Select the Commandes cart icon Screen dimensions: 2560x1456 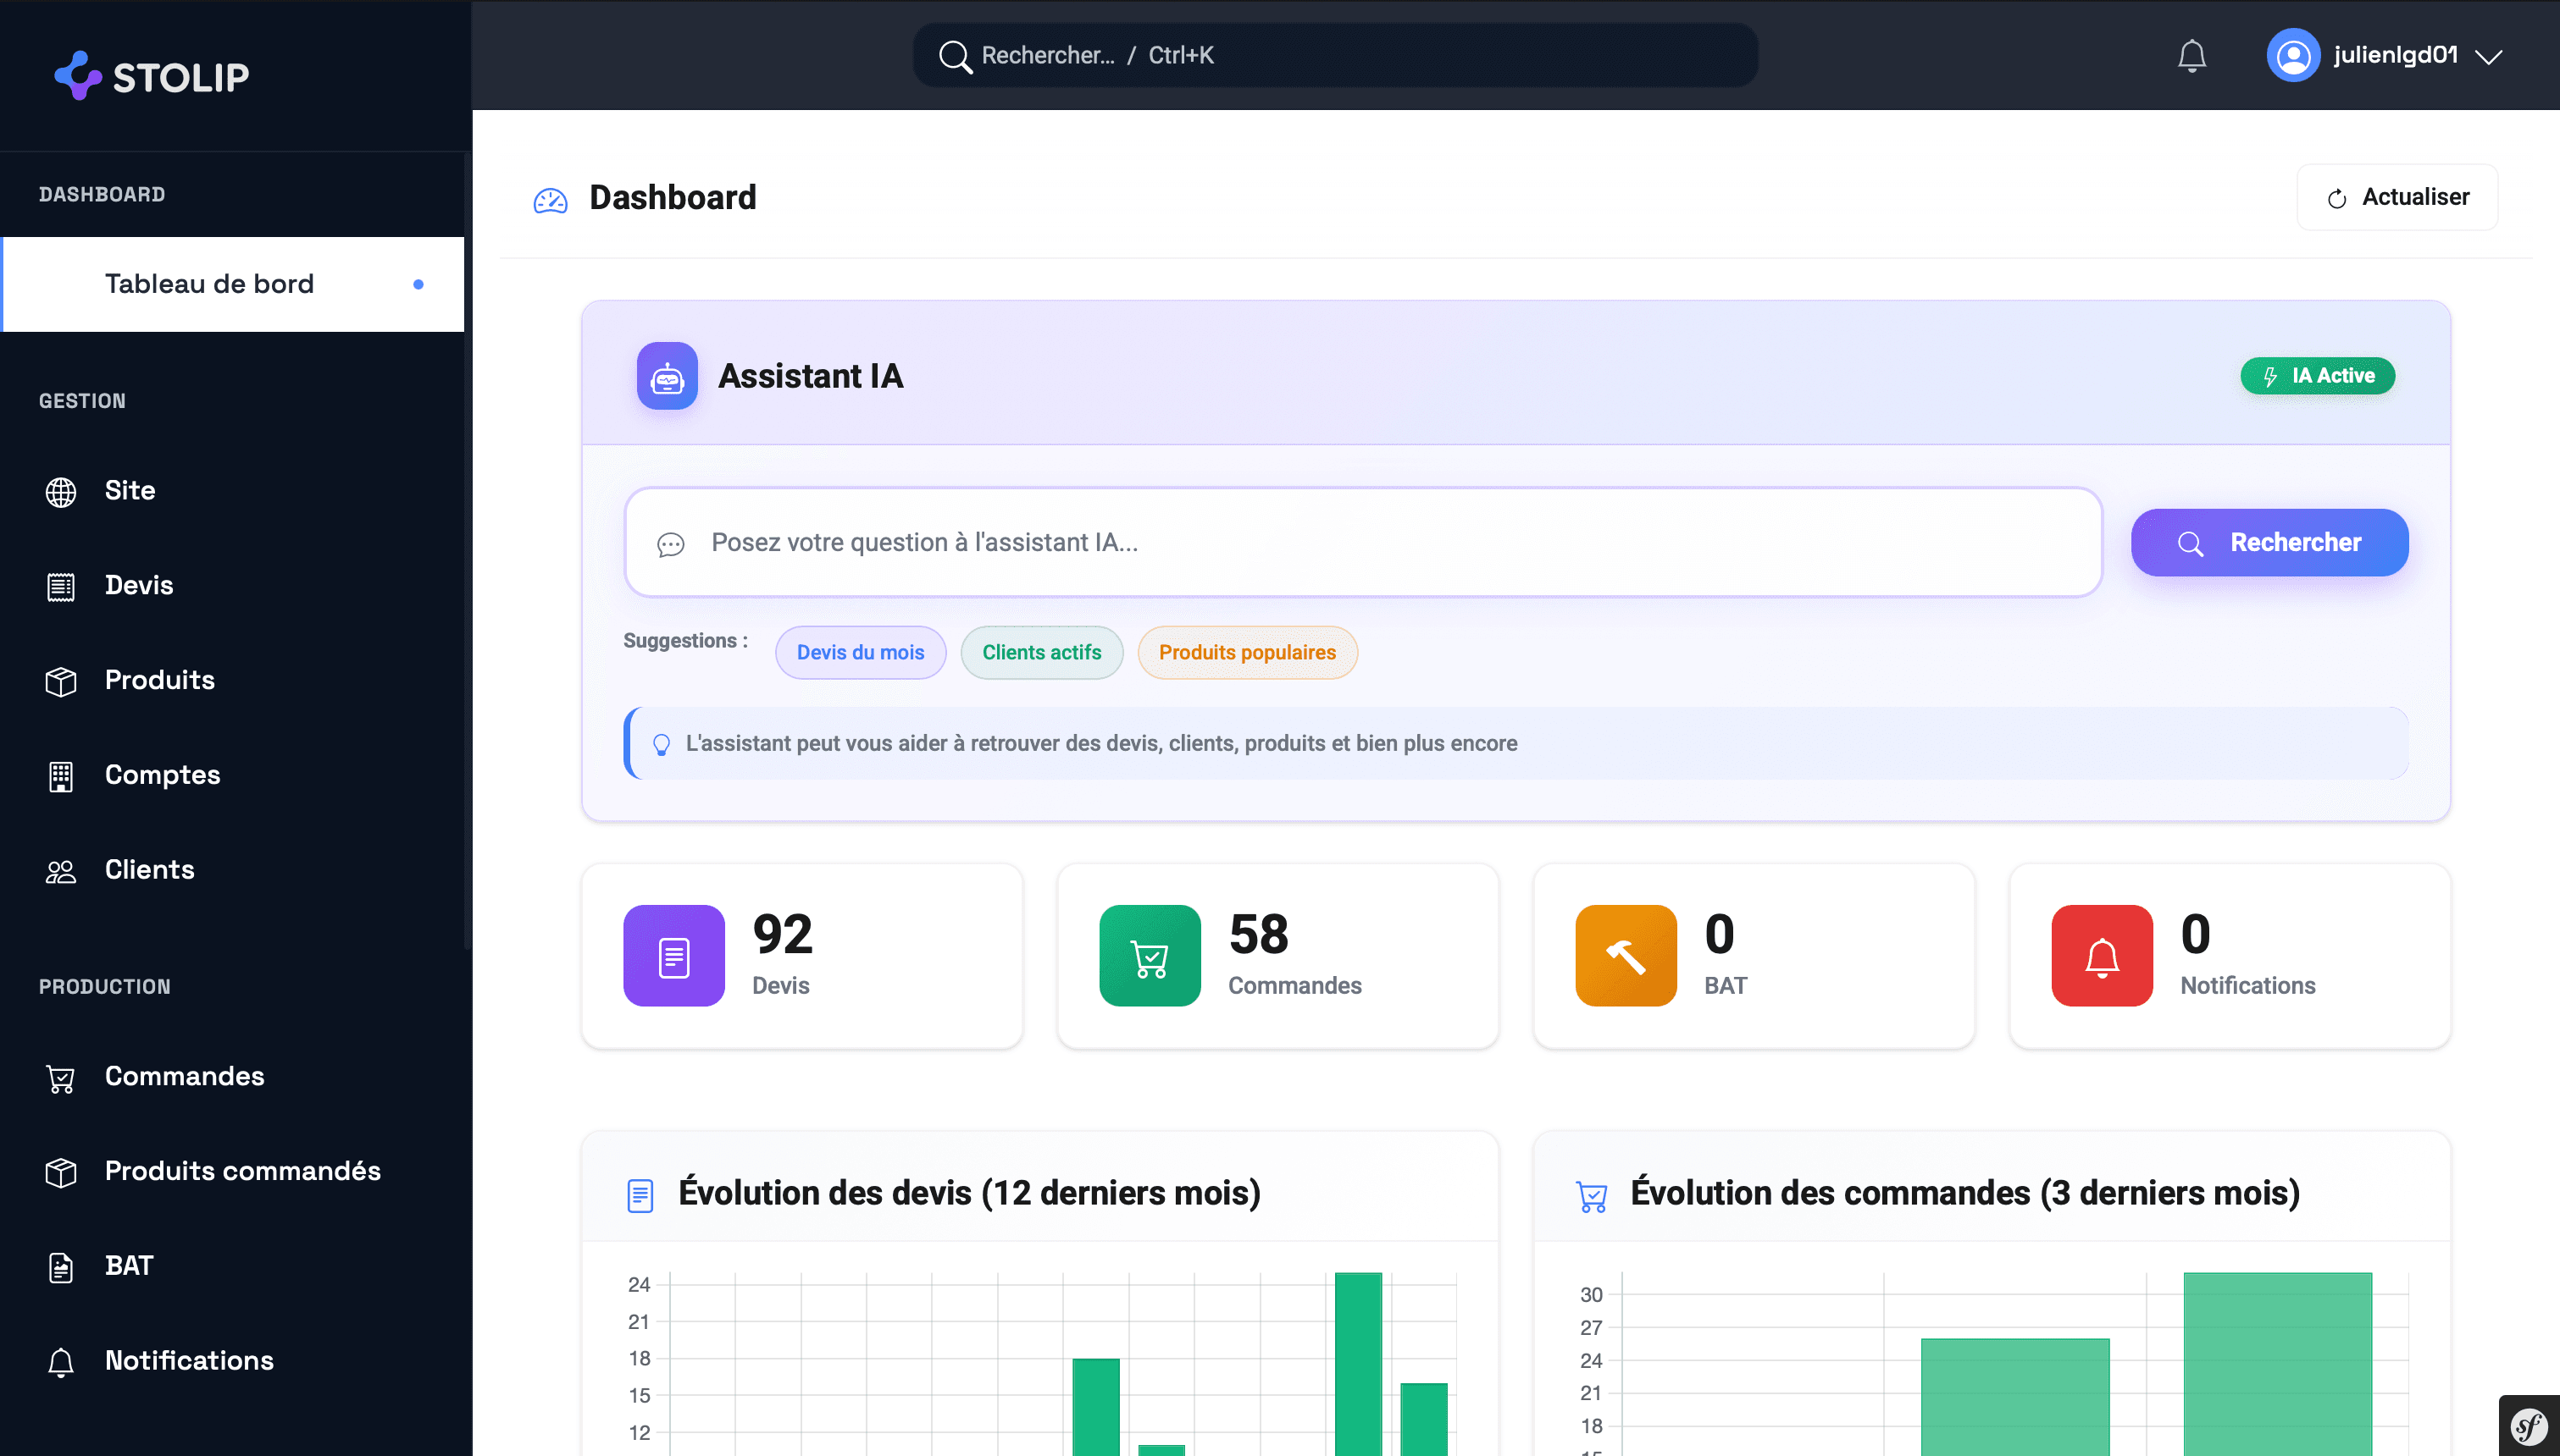tap(61, 1078)
